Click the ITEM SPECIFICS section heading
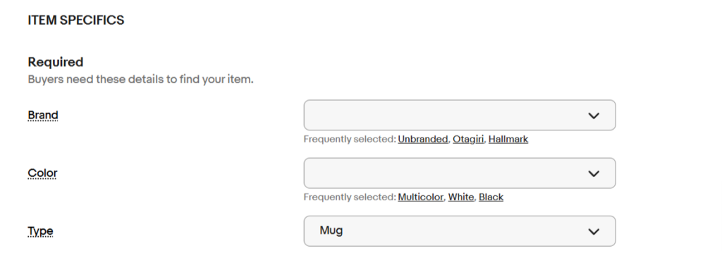Image resolution: width=722 pixels, height=270 pixels. [76, 20]
